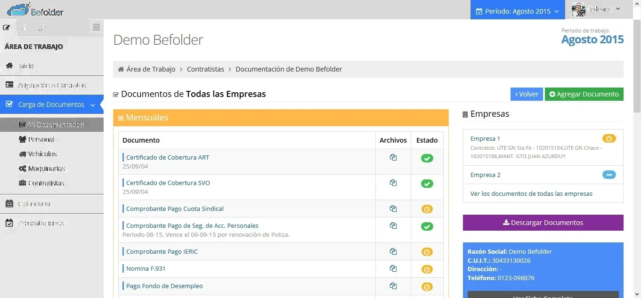The height and width of the screenshot is (298, 641).
Task: Click pending status of Pago Fondo de Desempleo
Action: tap(427, 286)
